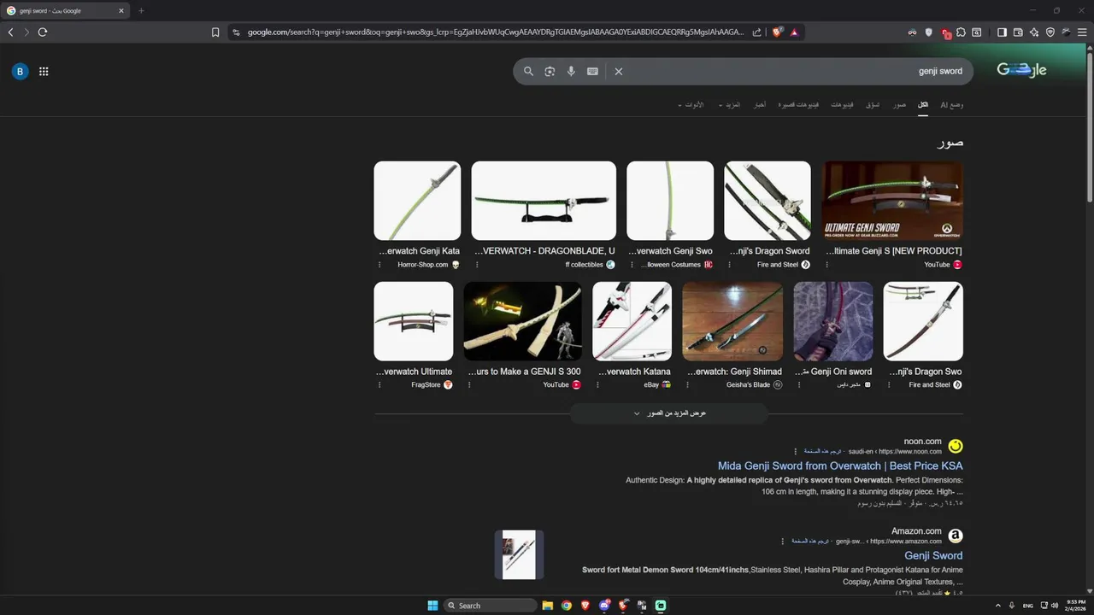The height and width of the screenshot is (615, 1094).
Task: Open the Brave Wallet icon
Action: tap(1018, 32)
